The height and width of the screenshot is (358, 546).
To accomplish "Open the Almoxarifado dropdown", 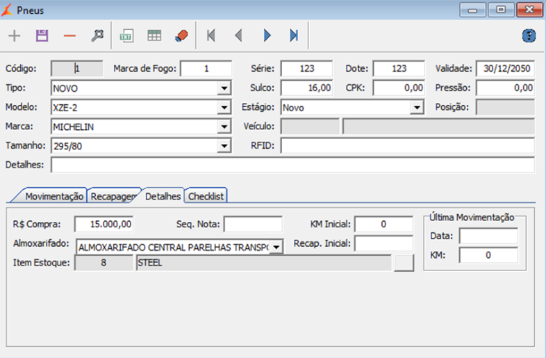I will (276, 247).
